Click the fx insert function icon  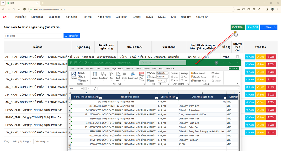[x=95, y=88]
